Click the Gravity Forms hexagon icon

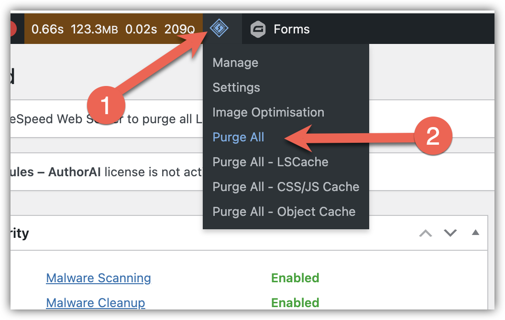click(x=258, y=30)
